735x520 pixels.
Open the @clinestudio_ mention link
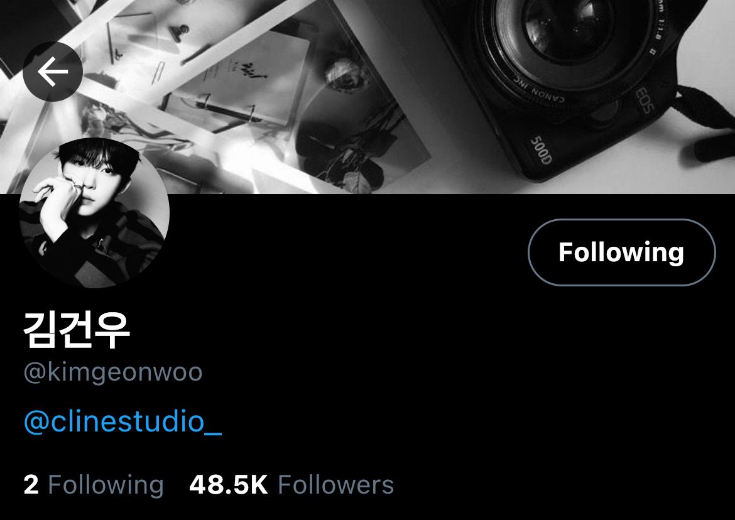tap(122, 421)
